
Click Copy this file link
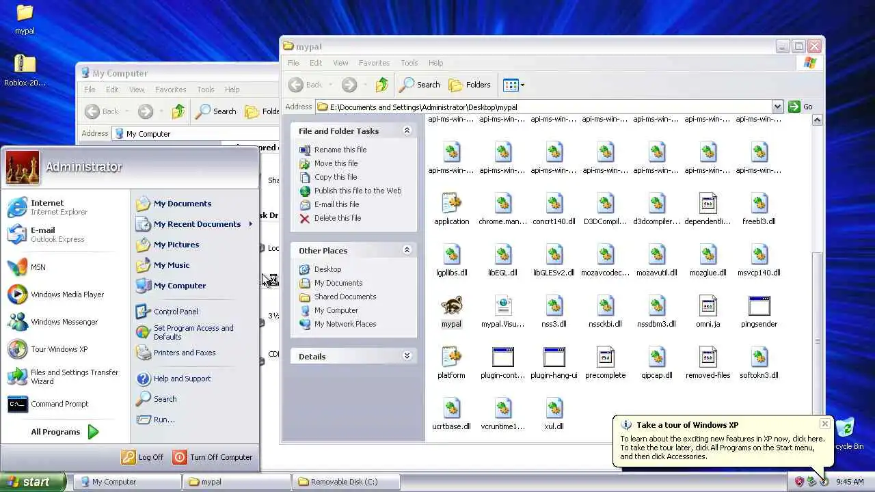click(x=336, y=177)
